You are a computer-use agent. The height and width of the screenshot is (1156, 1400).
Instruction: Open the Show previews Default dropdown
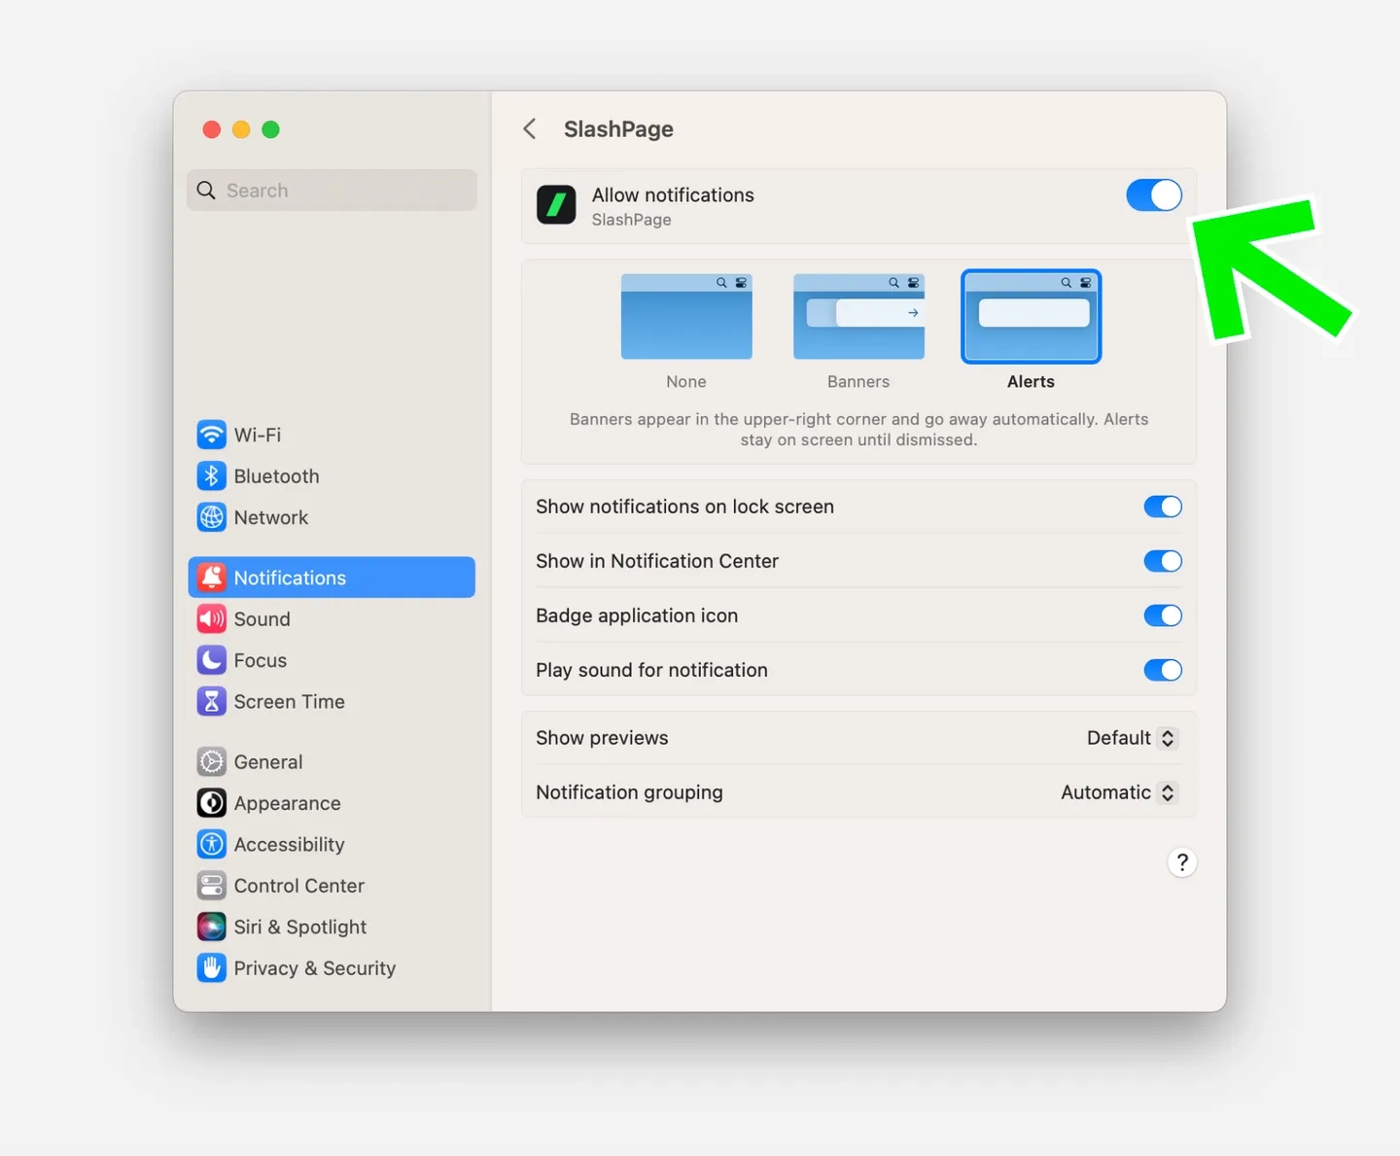[1132, 738]
